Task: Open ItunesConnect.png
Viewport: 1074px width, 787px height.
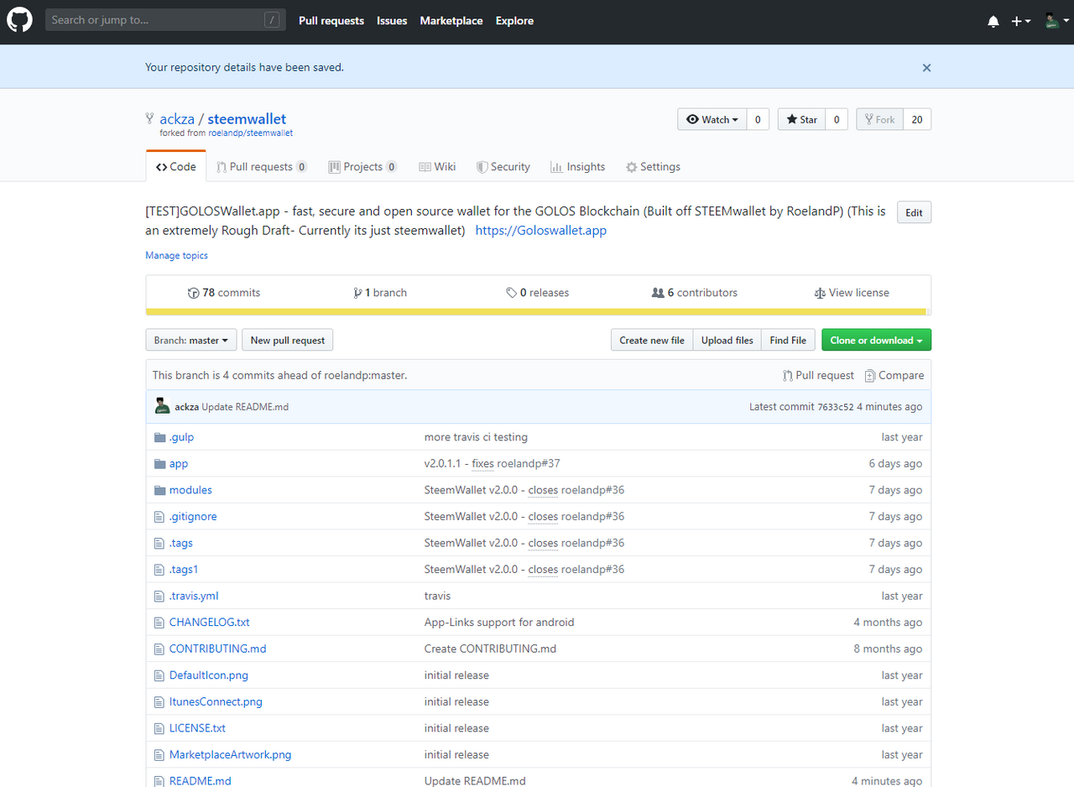Action: coord(216,701)
